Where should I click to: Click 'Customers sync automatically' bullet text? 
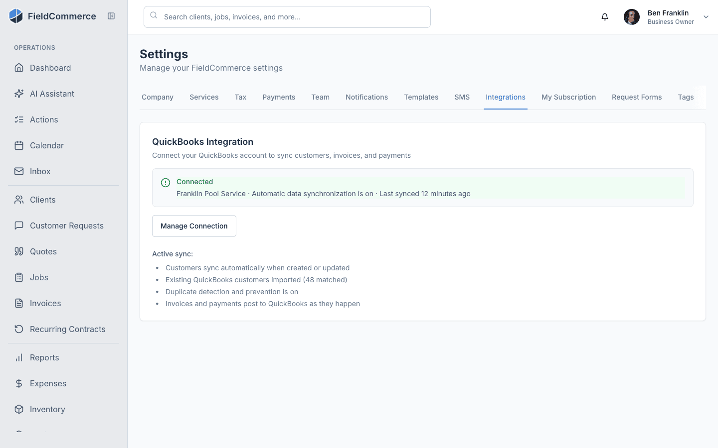point(257,268)
